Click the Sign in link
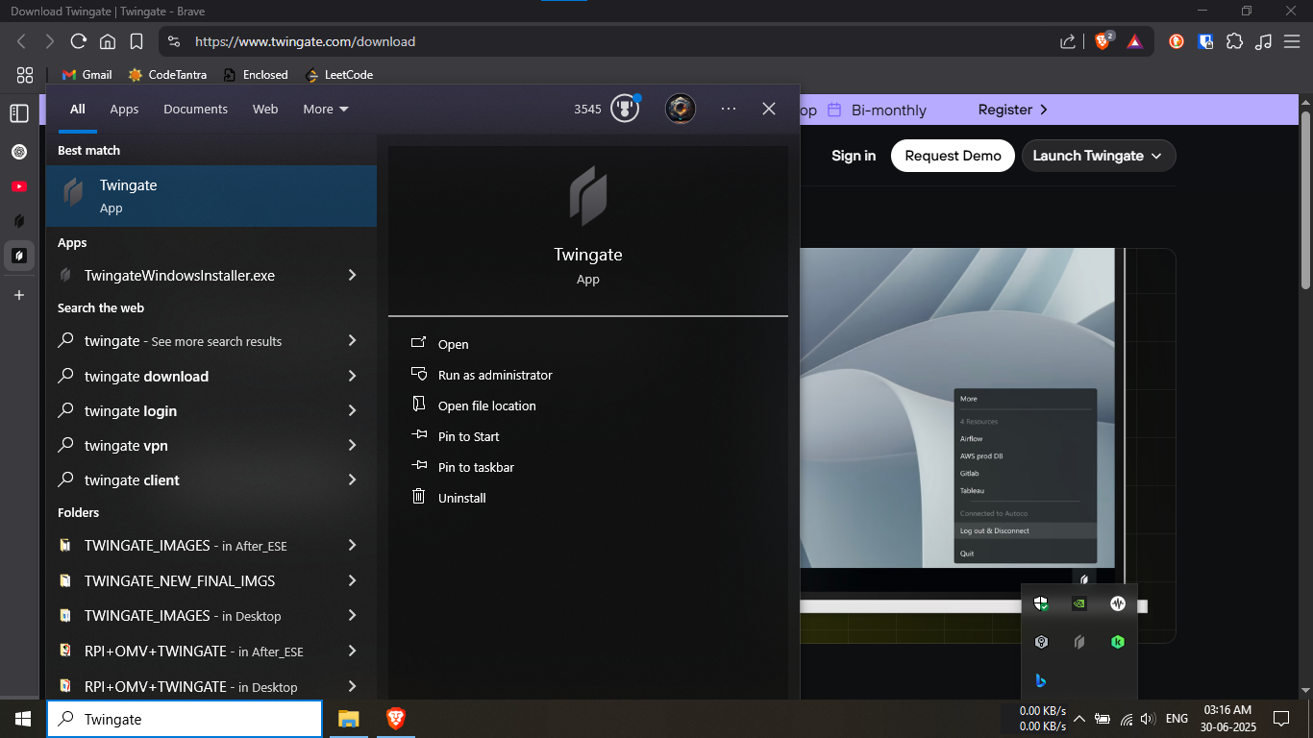Viewport: 1313px width, 738px height. (x=854, y=156)
